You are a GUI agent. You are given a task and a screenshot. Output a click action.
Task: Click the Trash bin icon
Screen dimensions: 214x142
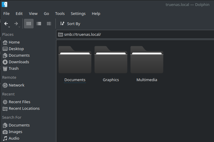pos(5,69)
